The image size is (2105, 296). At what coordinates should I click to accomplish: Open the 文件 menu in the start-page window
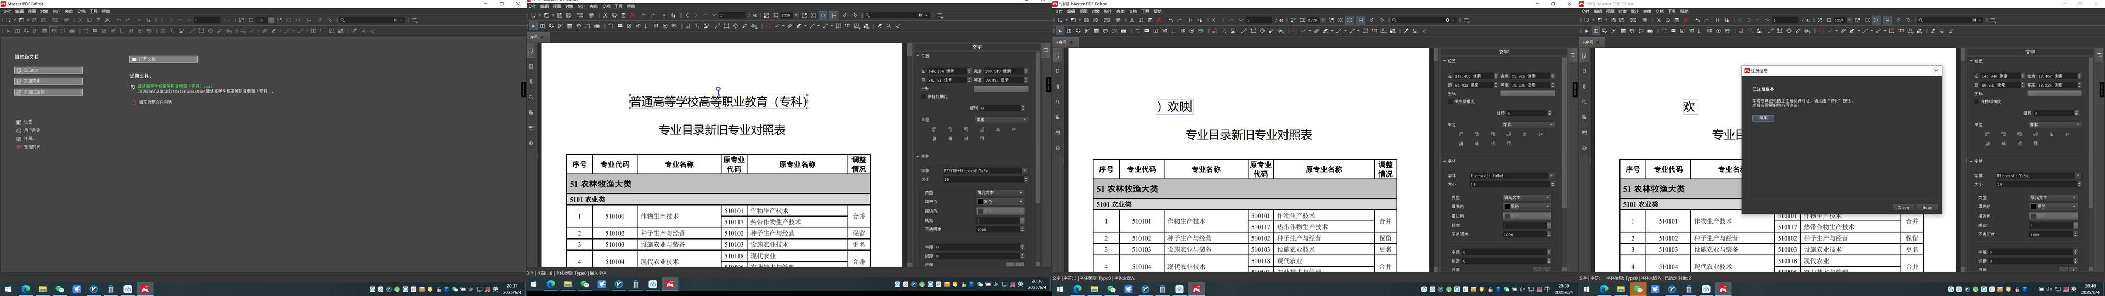coord(7,12)
